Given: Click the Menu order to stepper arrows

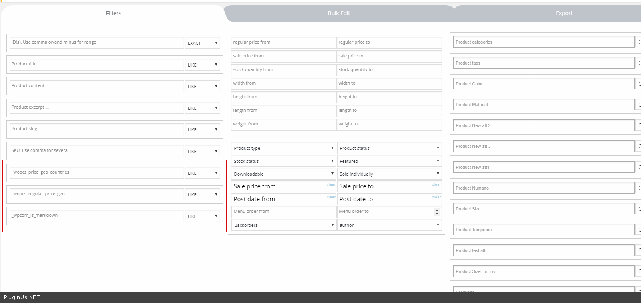Looking at the screenshot, I should point(436,212).
